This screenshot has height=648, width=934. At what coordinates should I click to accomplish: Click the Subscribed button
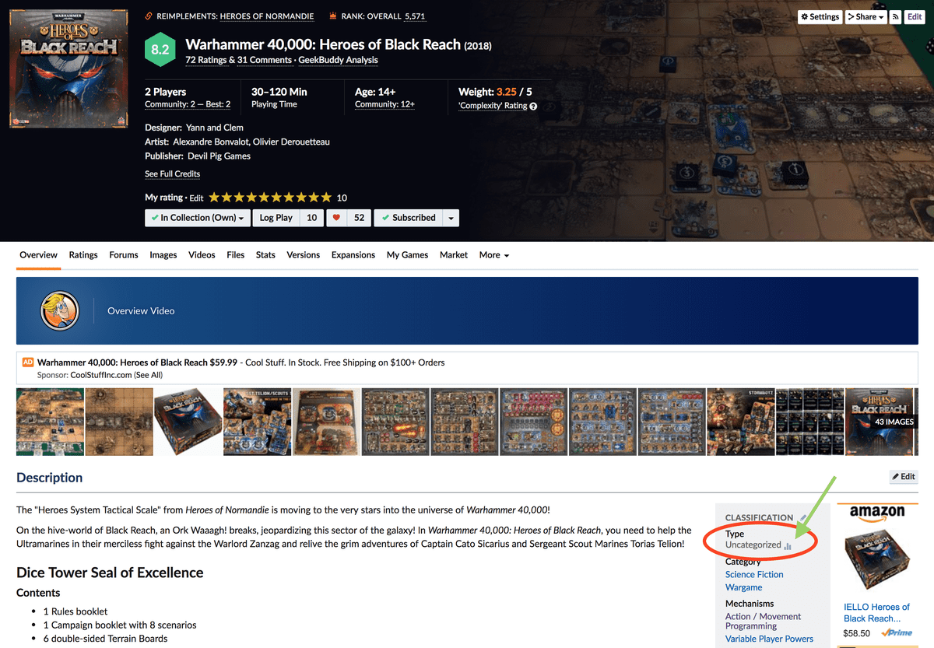[x=409, y=218]
